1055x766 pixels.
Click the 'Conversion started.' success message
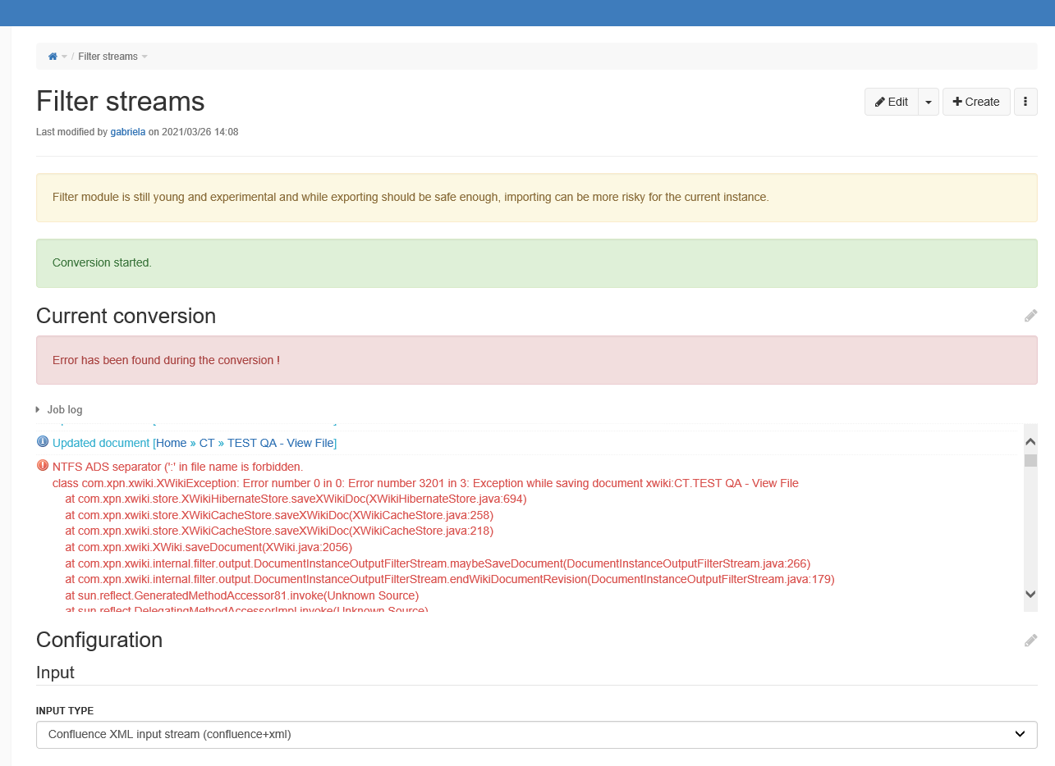tap(537, 263)
